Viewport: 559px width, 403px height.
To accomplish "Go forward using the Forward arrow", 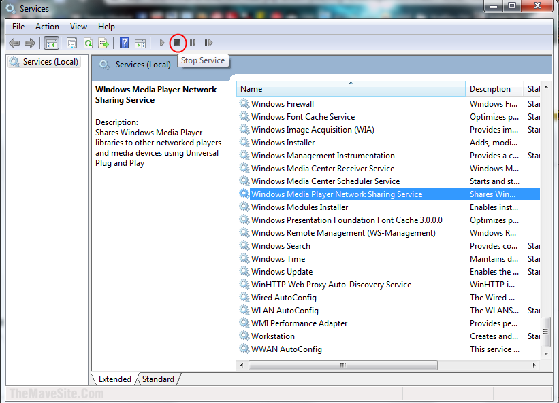I will tap(30, 43).
